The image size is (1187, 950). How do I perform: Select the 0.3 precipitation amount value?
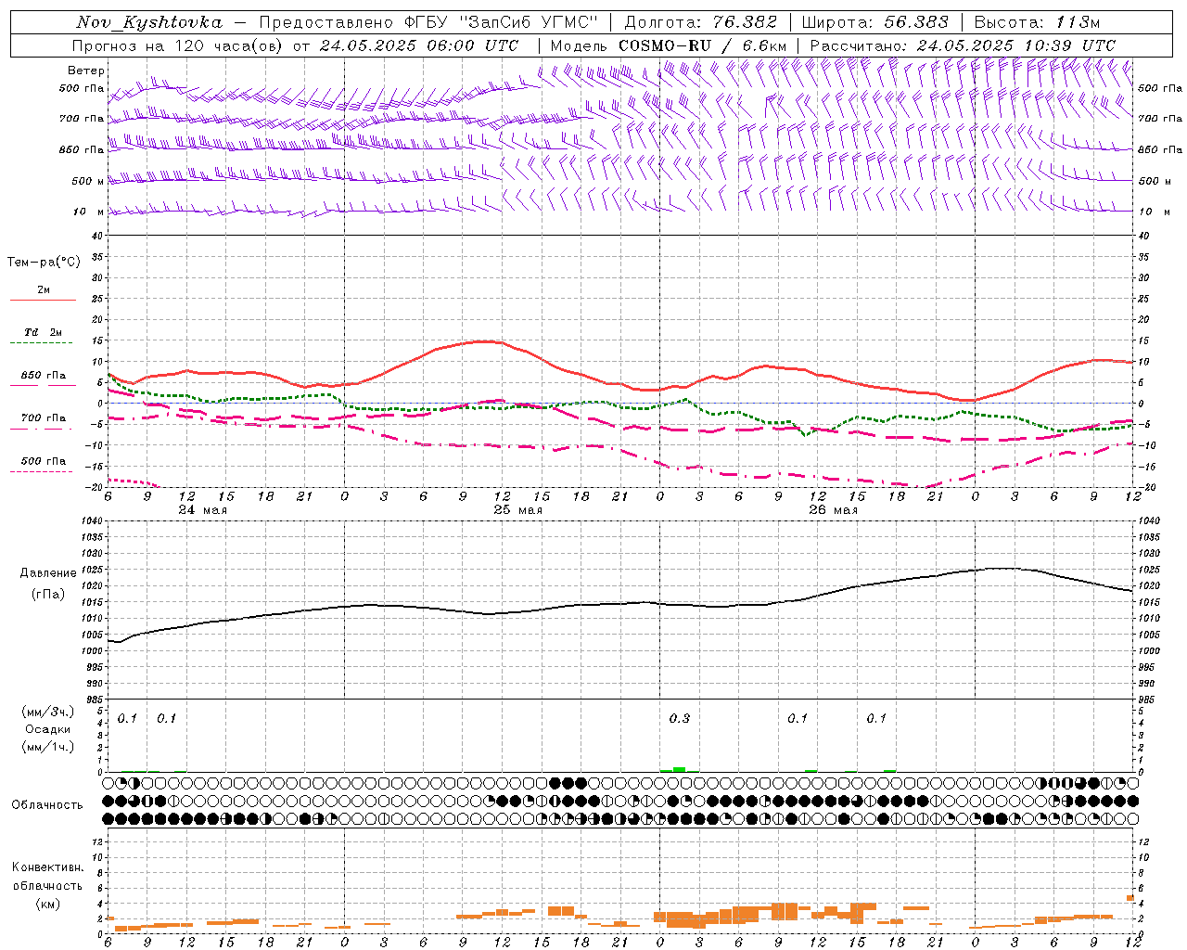click(680, 718)
